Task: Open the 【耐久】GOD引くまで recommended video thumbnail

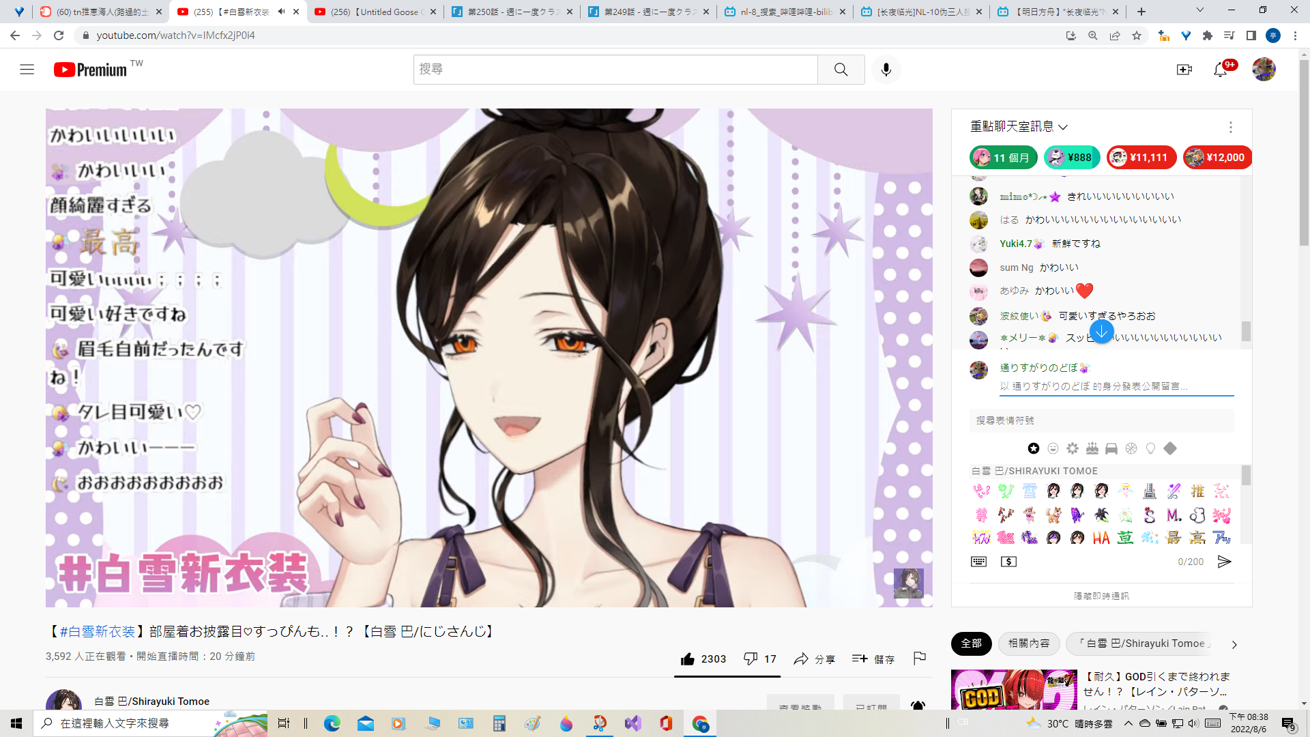Action: [1014, 690]
